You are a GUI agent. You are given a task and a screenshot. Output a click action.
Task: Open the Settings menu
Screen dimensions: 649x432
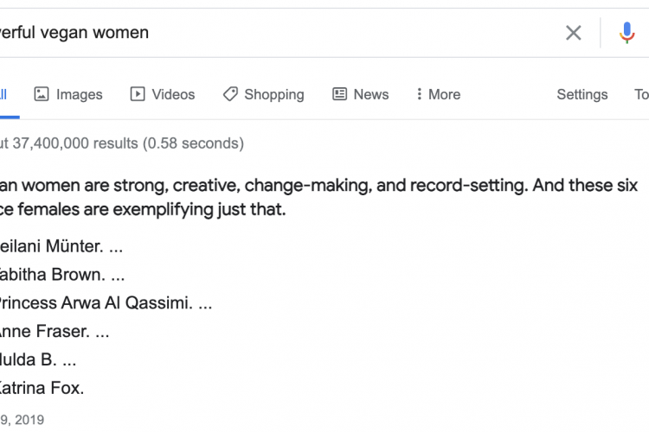582,94
